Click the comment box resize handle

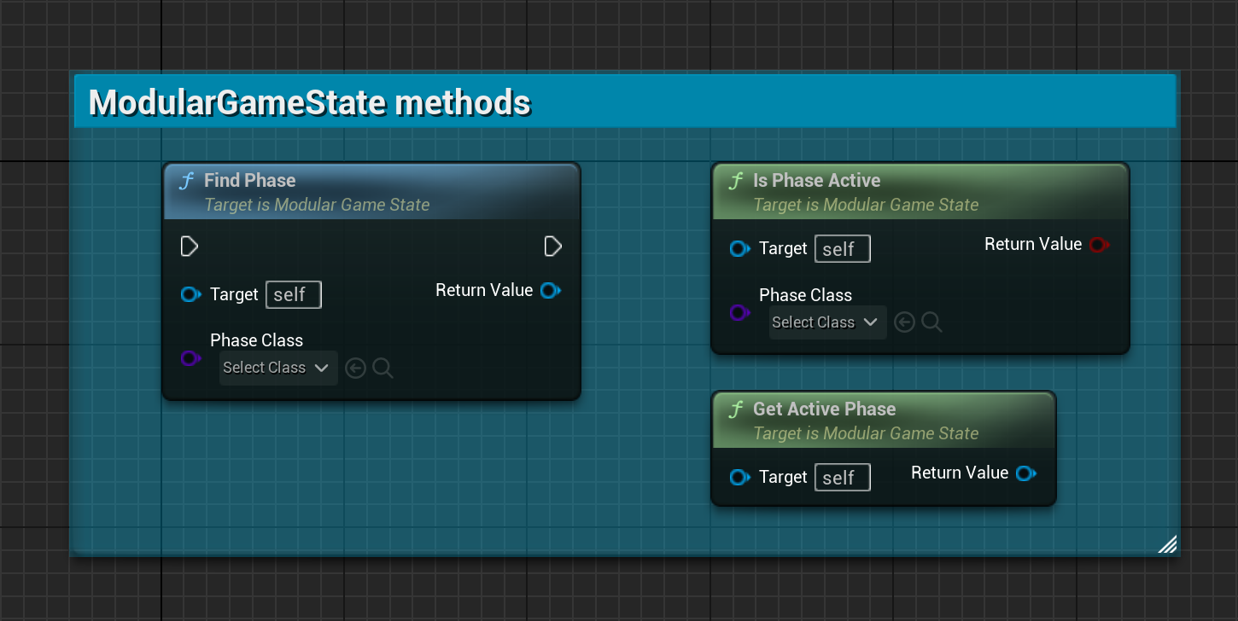click(x=1167, y=544)
